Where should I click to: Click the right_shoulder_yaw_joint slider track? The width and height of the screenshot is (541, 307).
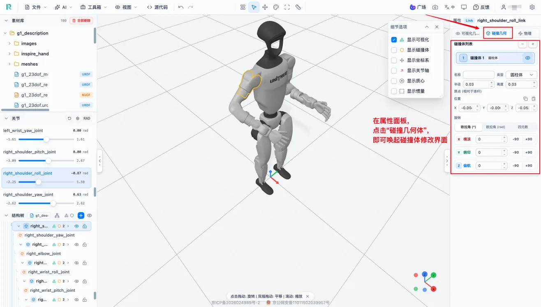(46, 203)
